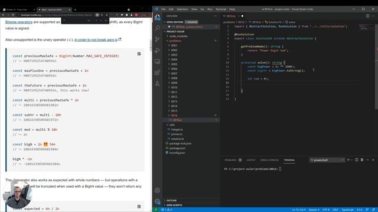378x212 pixels.
Task: Open new terminal launch profile dropdown arrow
Action: pos(352,160)
